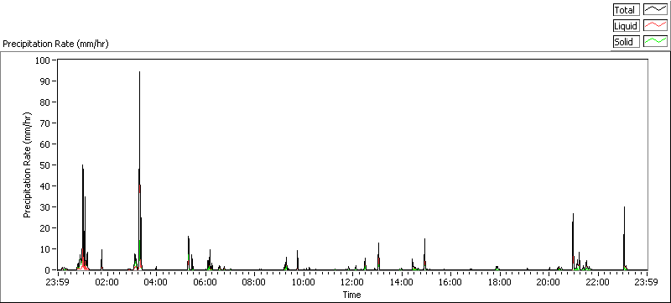This screenshot has width=671, height=303.
Task: Click the 20:00 time tick label
Action: tap(549, 282)
